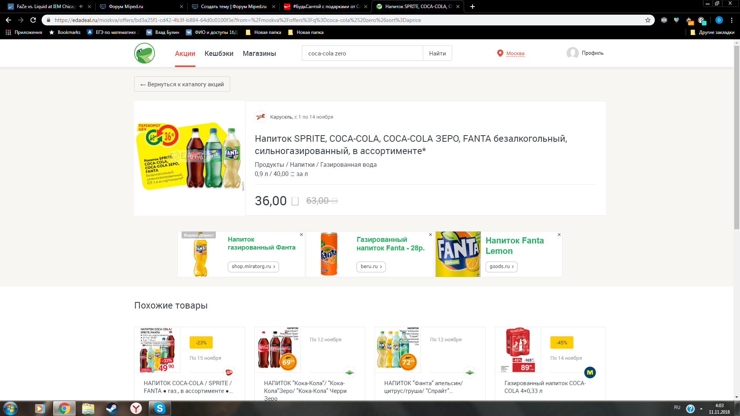Open goods.ru ad link
Screen dimensions: 740x416
[x=501, y=267]
